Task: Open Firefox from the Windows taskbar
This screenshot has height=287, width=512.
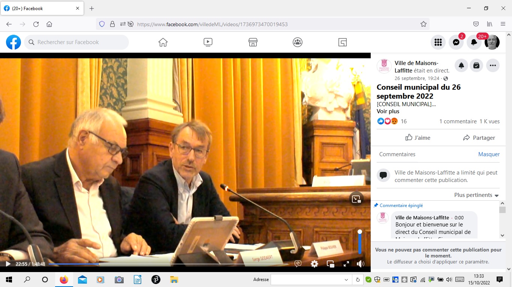Action: (64, 280)
